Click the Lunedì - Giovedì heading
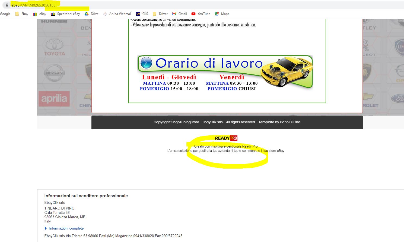This screenshot has height=242, width=404. point(169,77)
